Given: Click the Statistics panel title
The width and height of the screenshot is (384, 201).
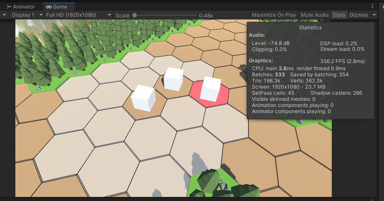Looking at the screenshot, I should coord(310,28).
